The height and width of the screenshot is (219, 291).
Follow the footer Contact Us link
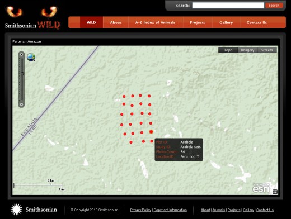point(265,210)
